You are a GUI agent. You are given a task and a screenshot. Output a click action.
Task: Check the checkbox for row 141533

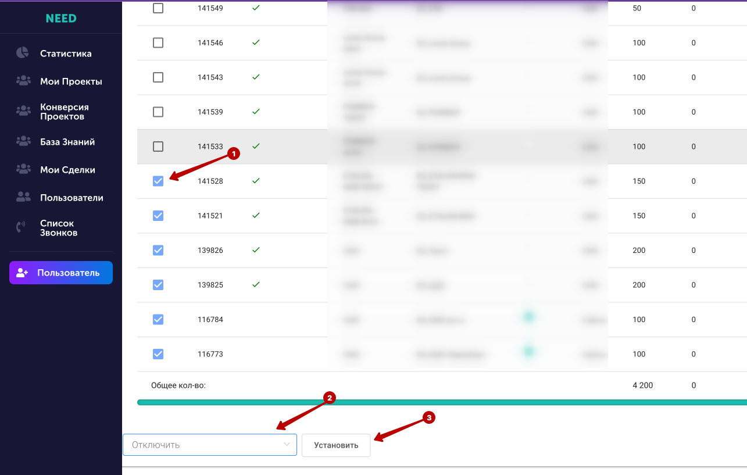(158, 147)
